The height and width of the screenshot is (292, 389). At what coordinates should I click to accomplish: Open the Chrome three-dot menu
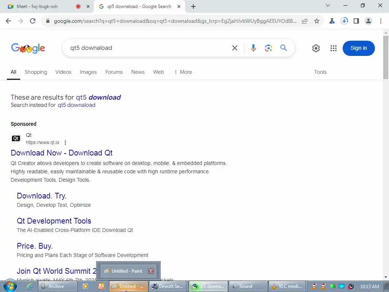381,21
